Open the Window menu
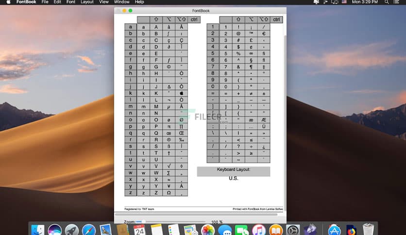This screenshot has height=235, width=406. point(122,2)
